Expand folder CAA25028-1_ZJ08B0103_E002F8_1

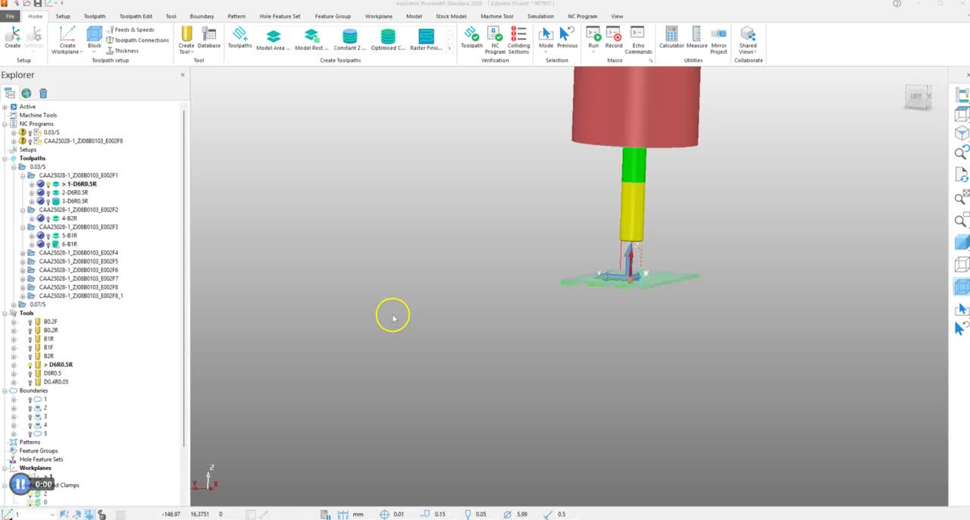22,296
